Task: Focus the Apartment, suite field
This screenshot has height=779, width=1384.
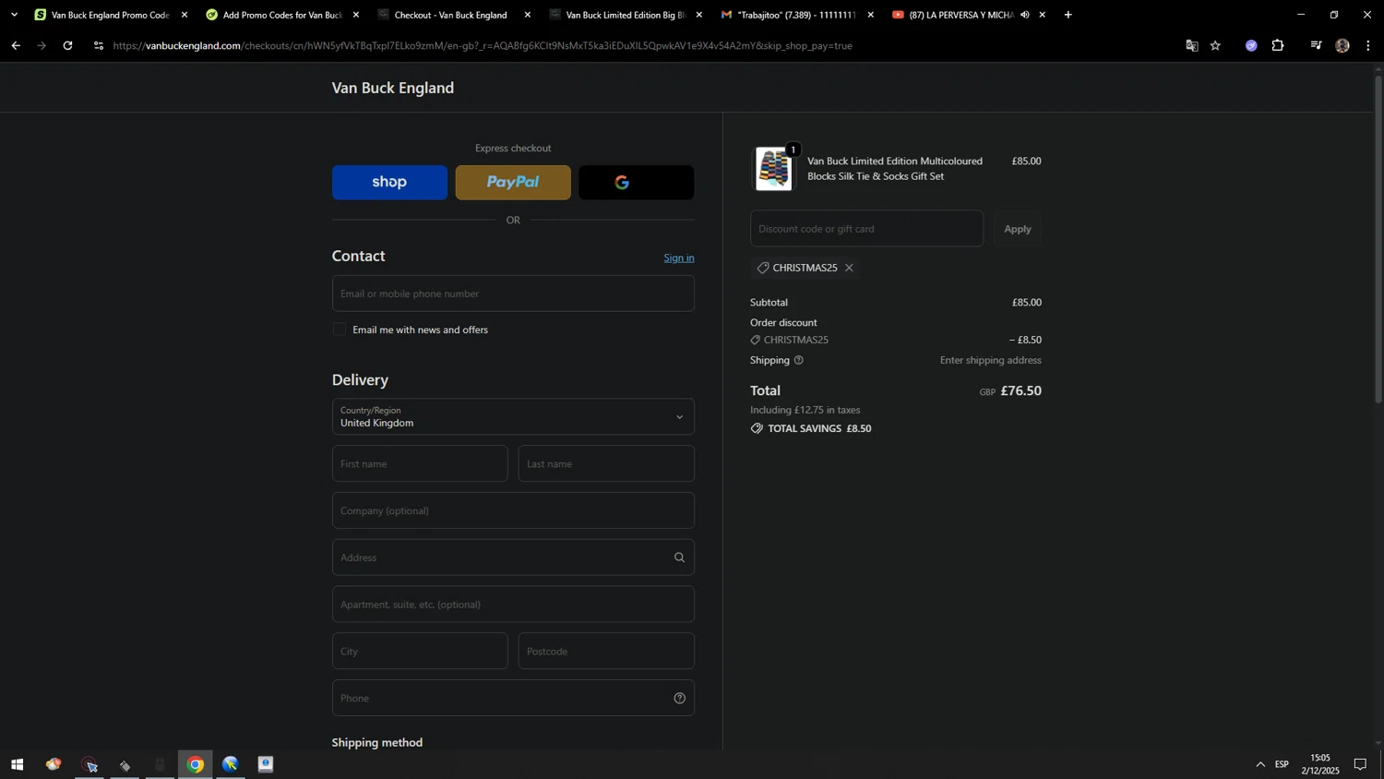Action: 513,605
